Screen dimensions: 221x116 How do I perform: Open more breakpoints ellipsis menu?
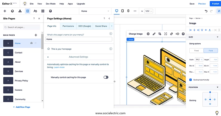tap(135, 11)
